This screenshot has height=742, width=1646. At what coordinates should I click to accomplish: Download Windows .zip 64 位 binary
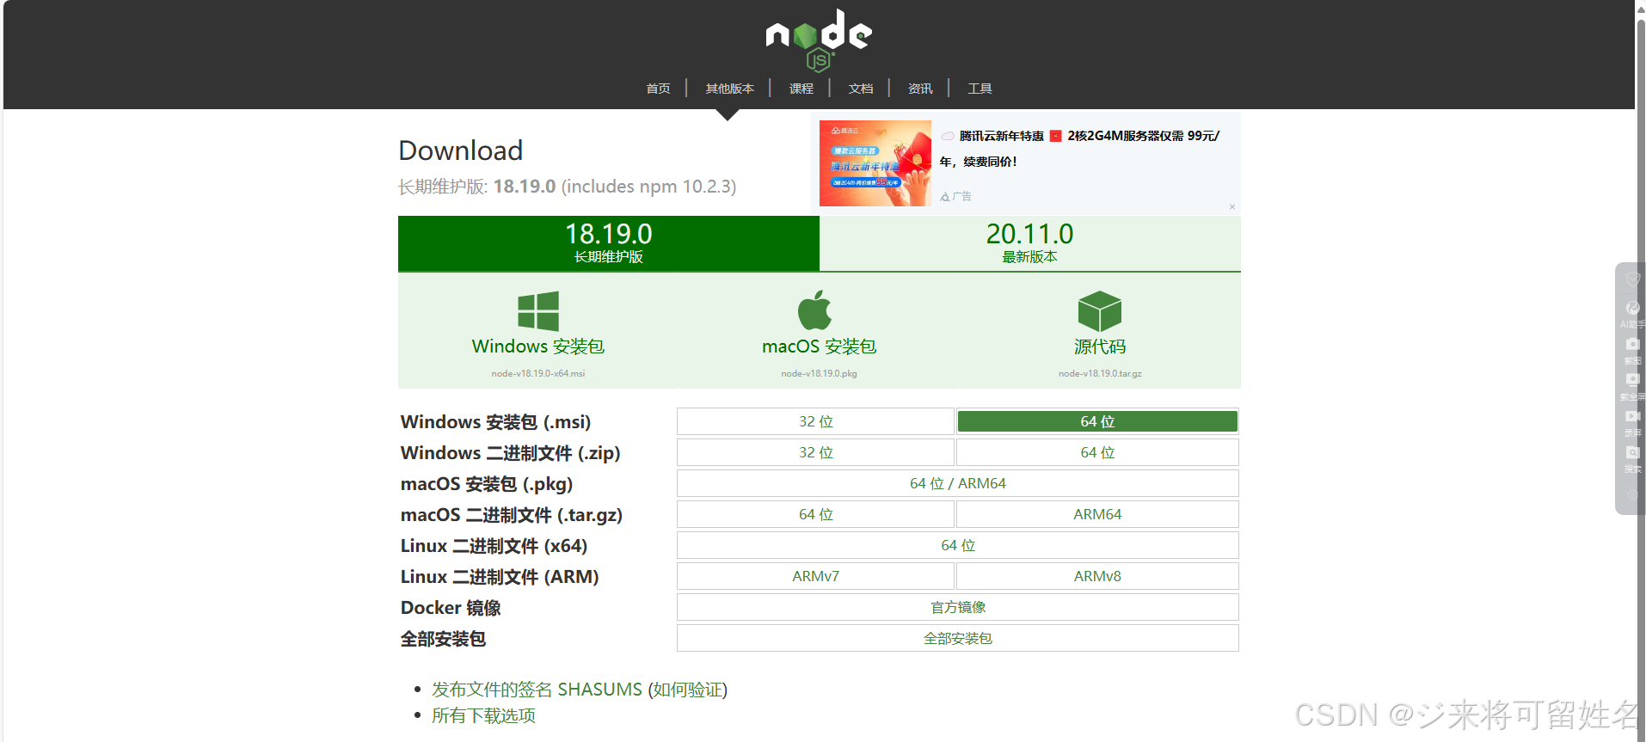coord(1097,452)
